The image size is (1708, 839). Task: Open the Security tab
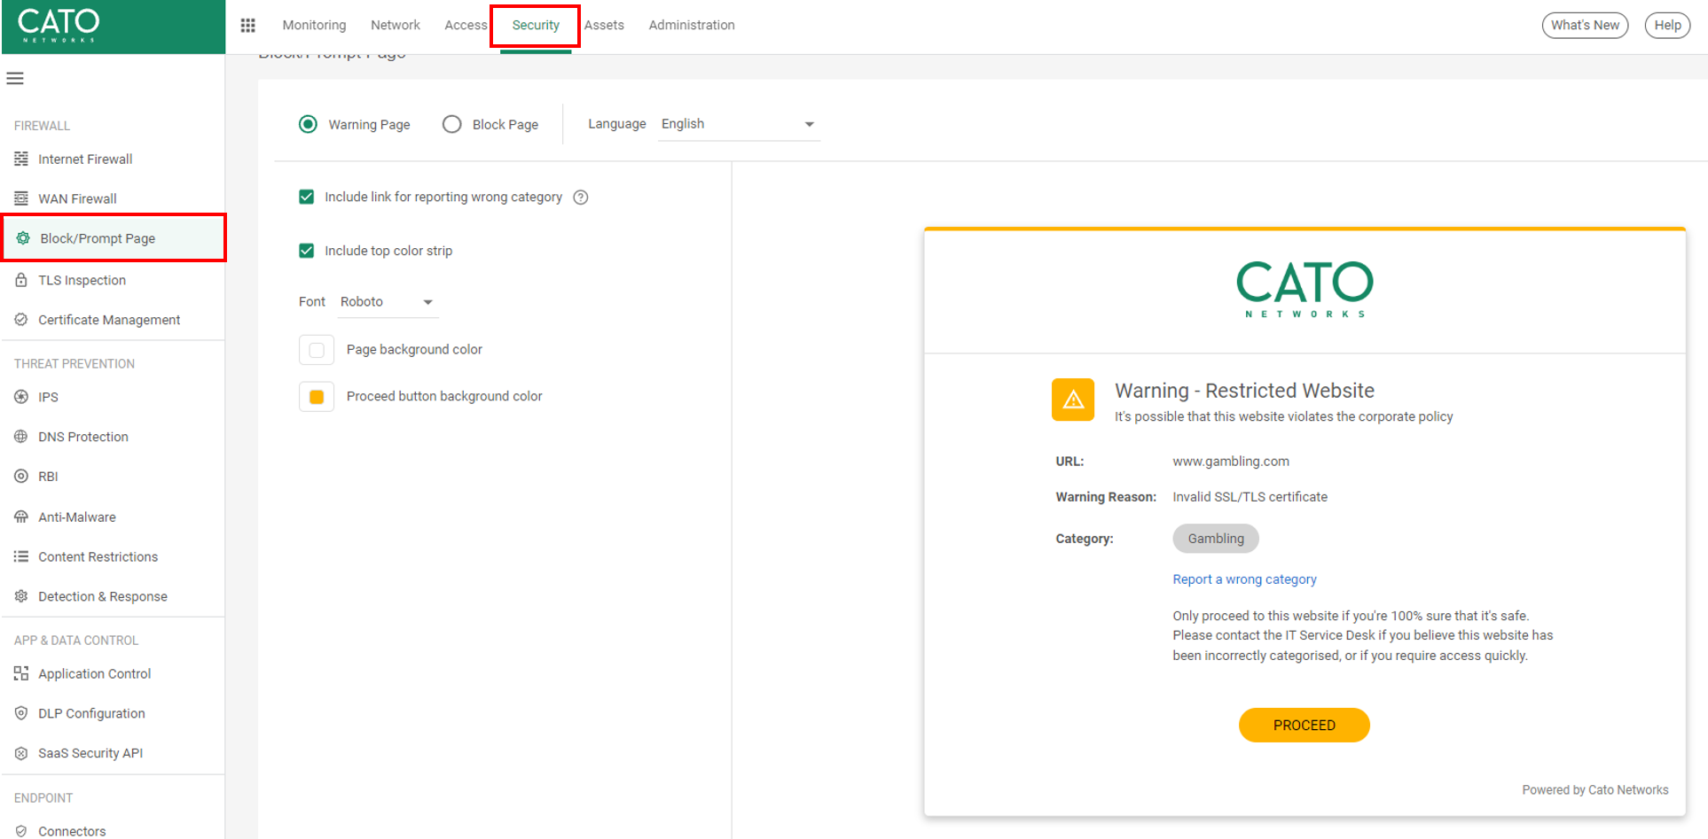pyautogui.click(x=536, y=25)
